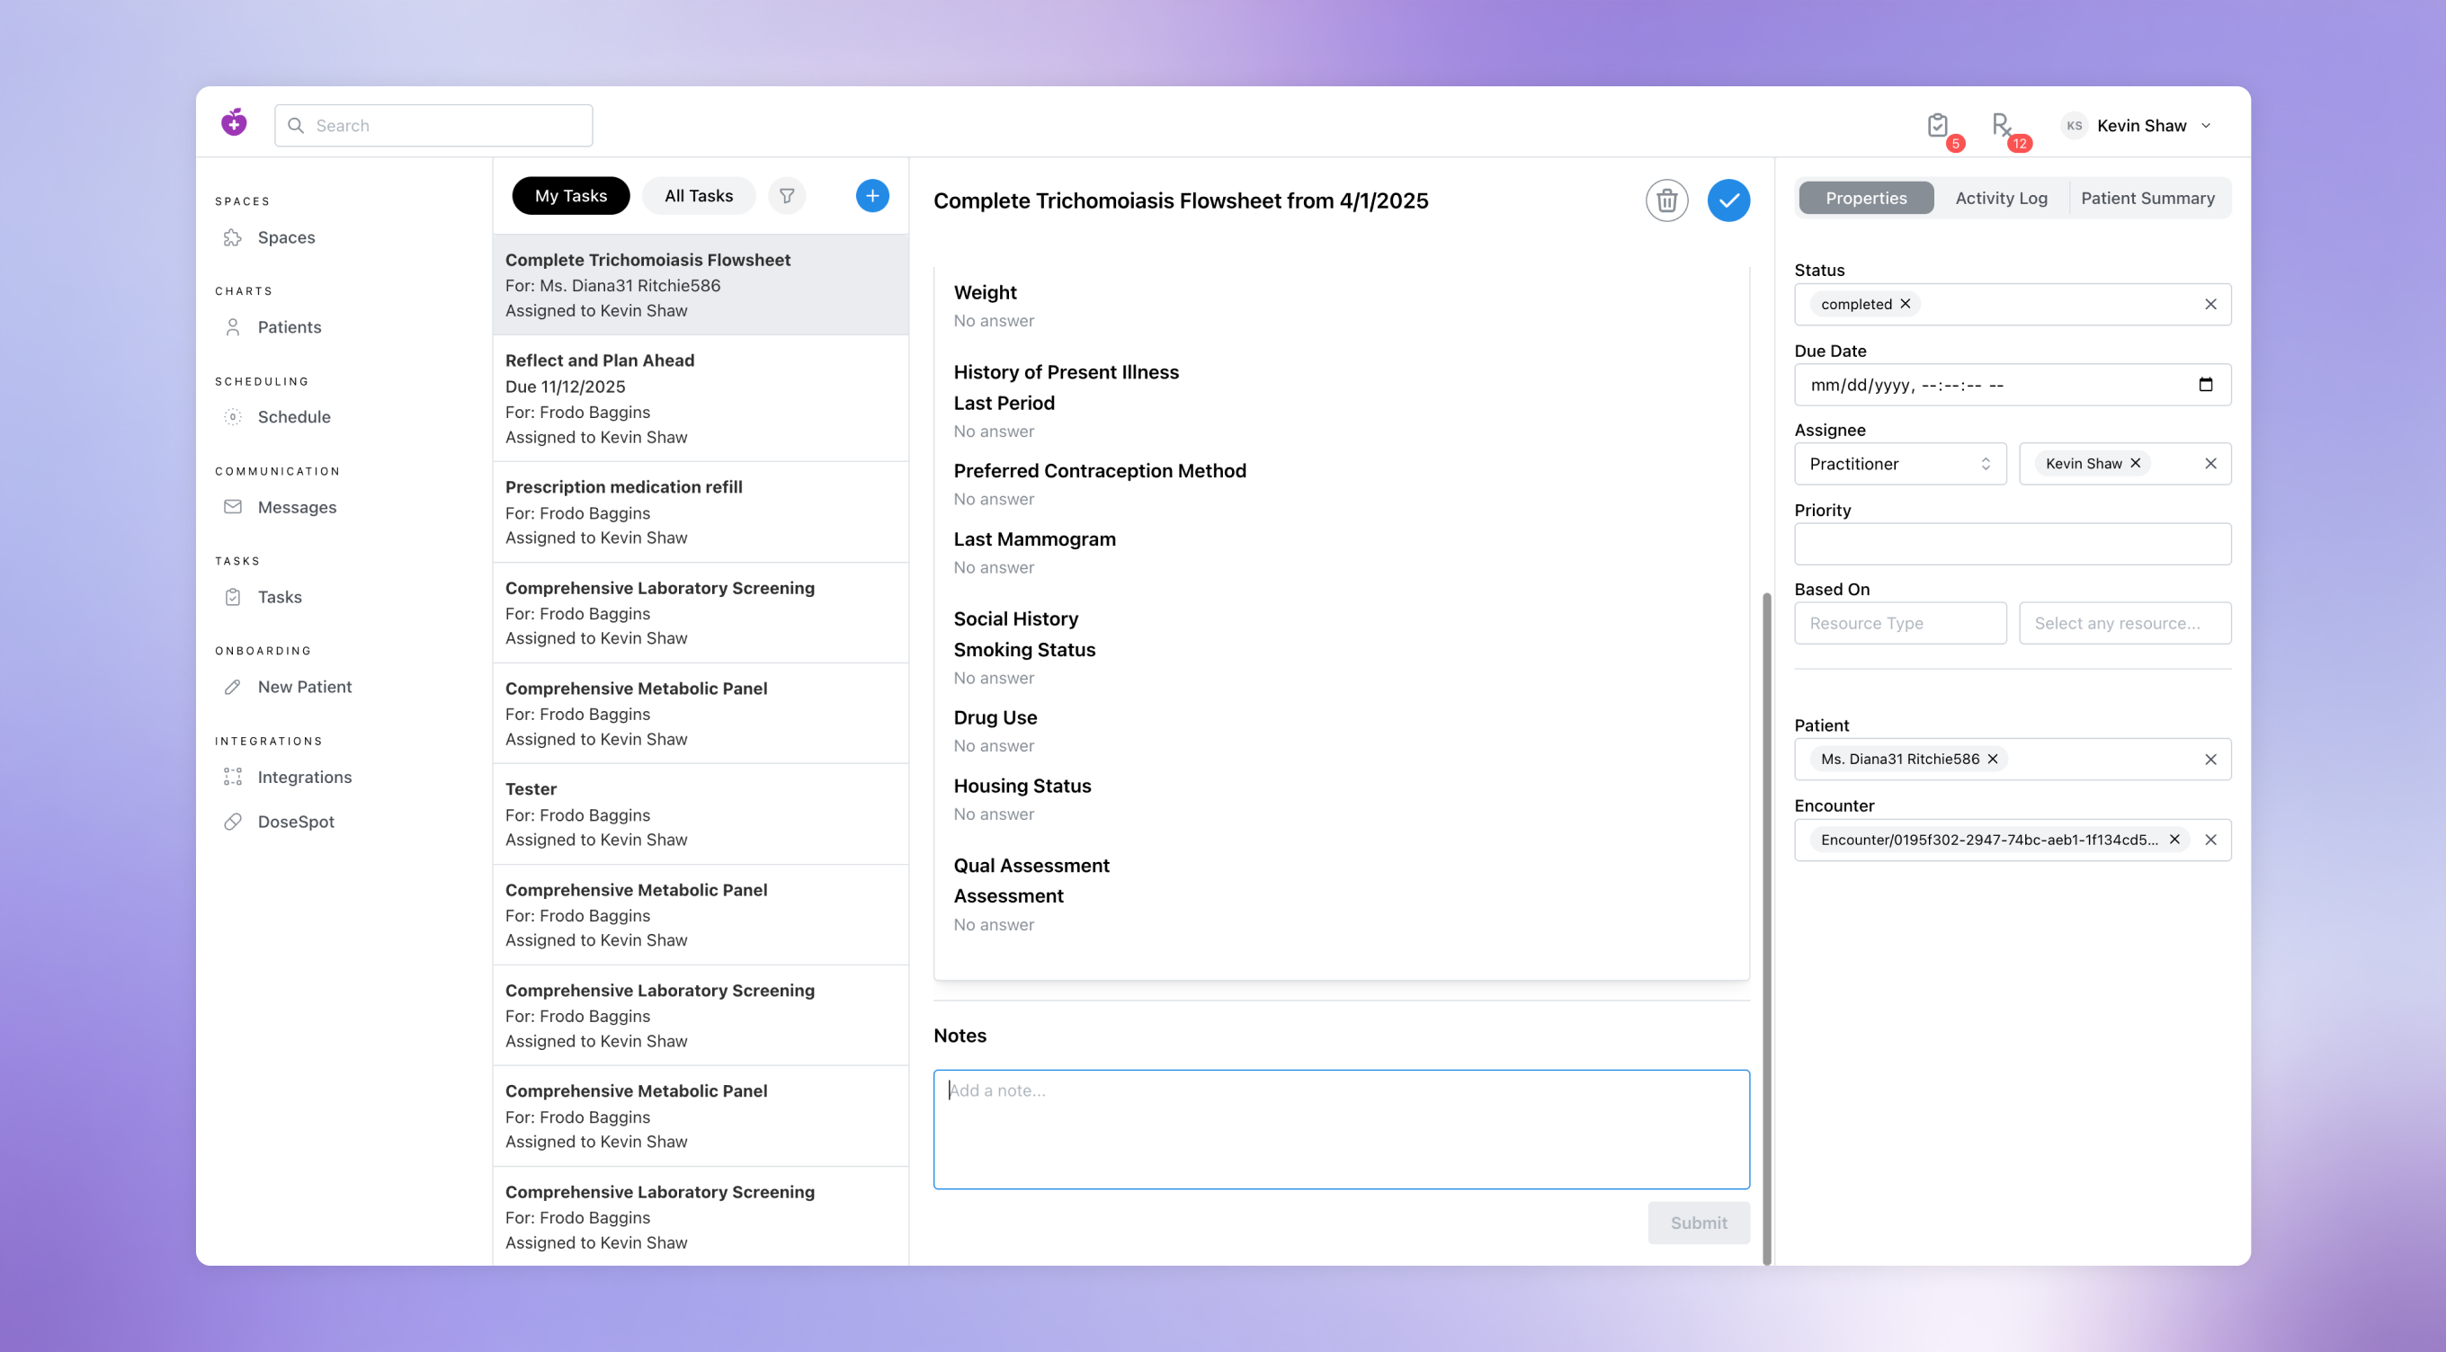
Task: Open the Tester task
Action: (x=701, y=814)
